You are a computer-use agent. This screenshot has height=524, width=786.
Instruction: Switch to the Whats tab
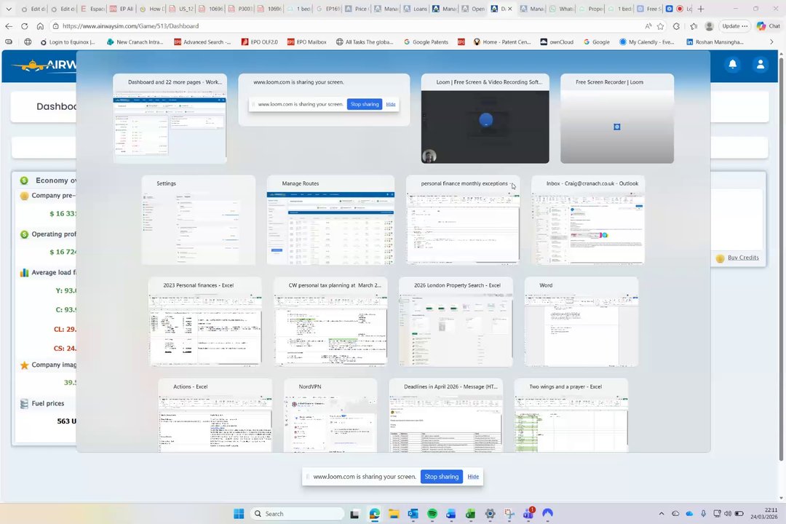coord(562,9)
